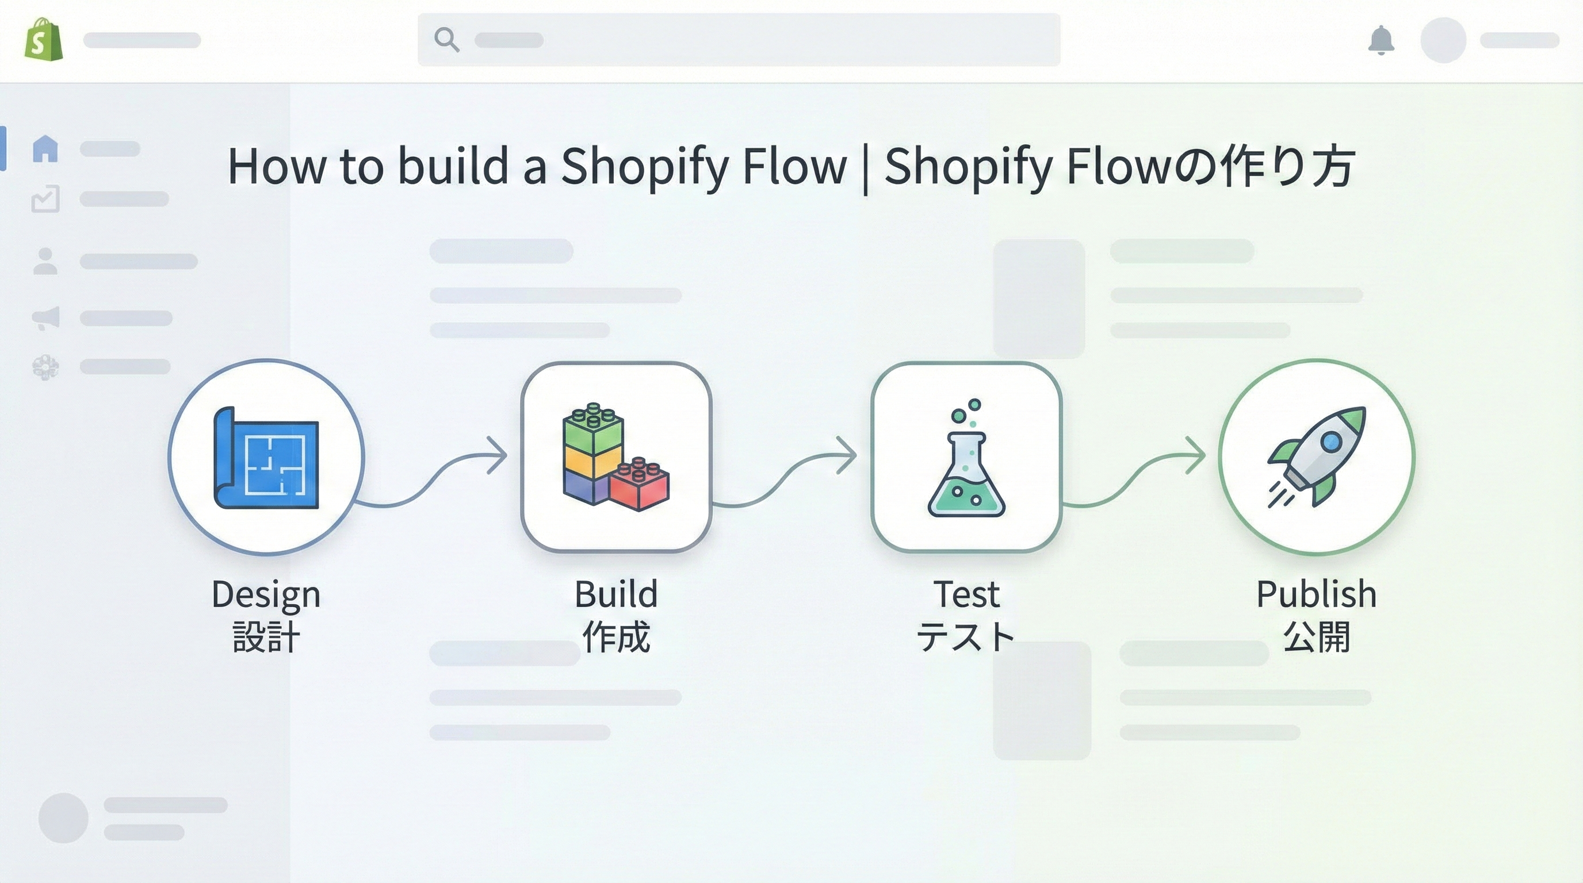Click the megaphone icon in the sidebar
This screenshot has width=1583, height=883.
46,317
